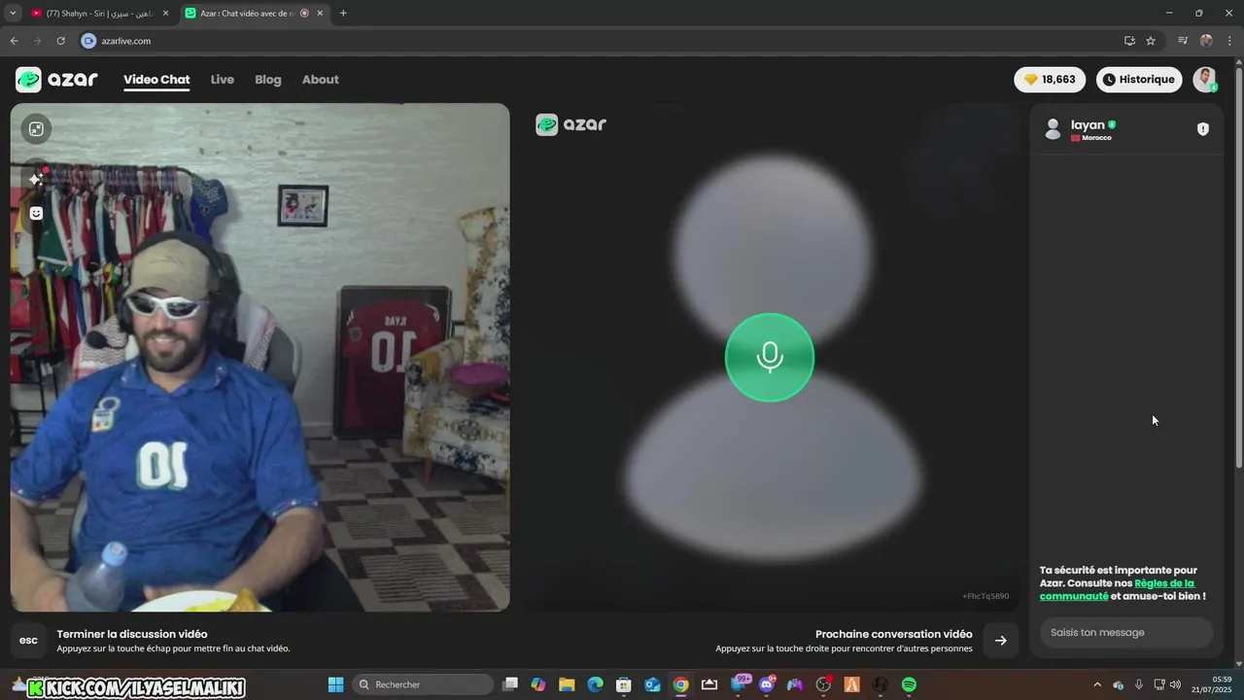Open File Explorer from the taskbar
Viewport: 1244px width, 700px height.
click(567, 684)
